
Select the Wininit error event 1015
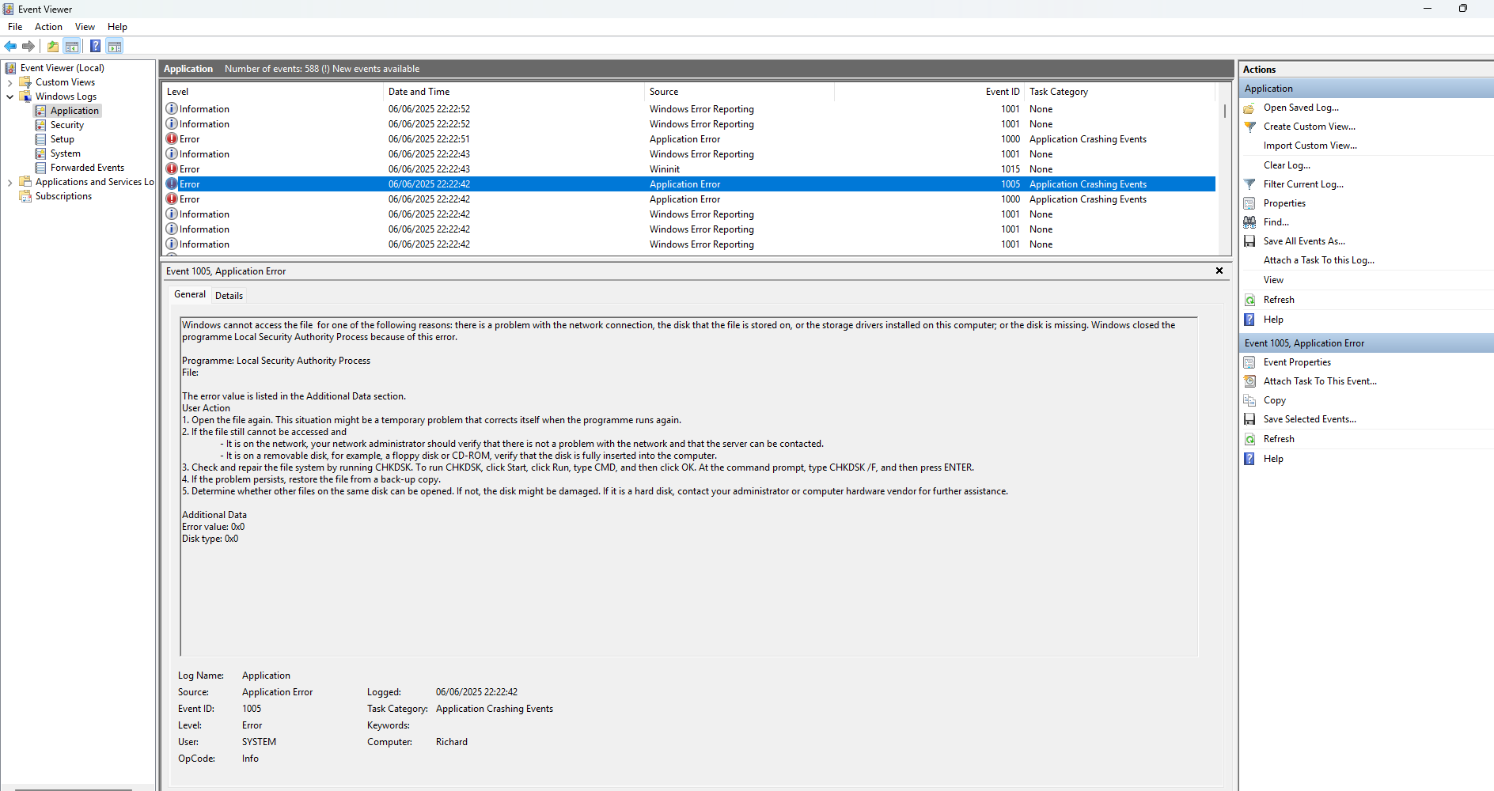[688, 169]
